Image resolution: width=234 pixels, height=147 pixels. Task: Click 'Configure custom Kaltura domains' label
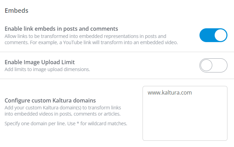(x=50, y=100)
